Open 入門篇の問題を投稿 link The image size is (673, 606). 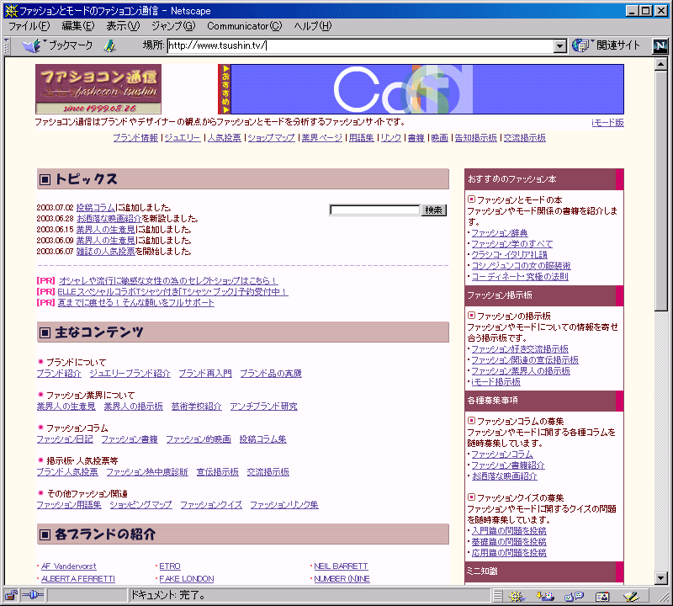coord(509,531)
